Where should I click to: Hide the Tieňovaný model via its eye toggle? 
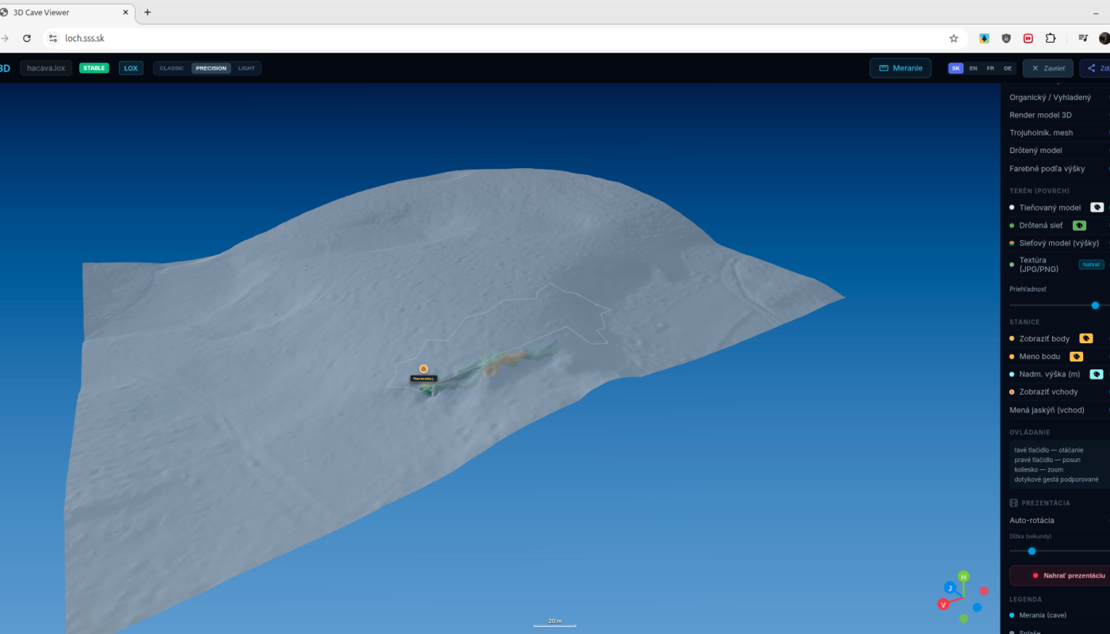coord(1097,207)
